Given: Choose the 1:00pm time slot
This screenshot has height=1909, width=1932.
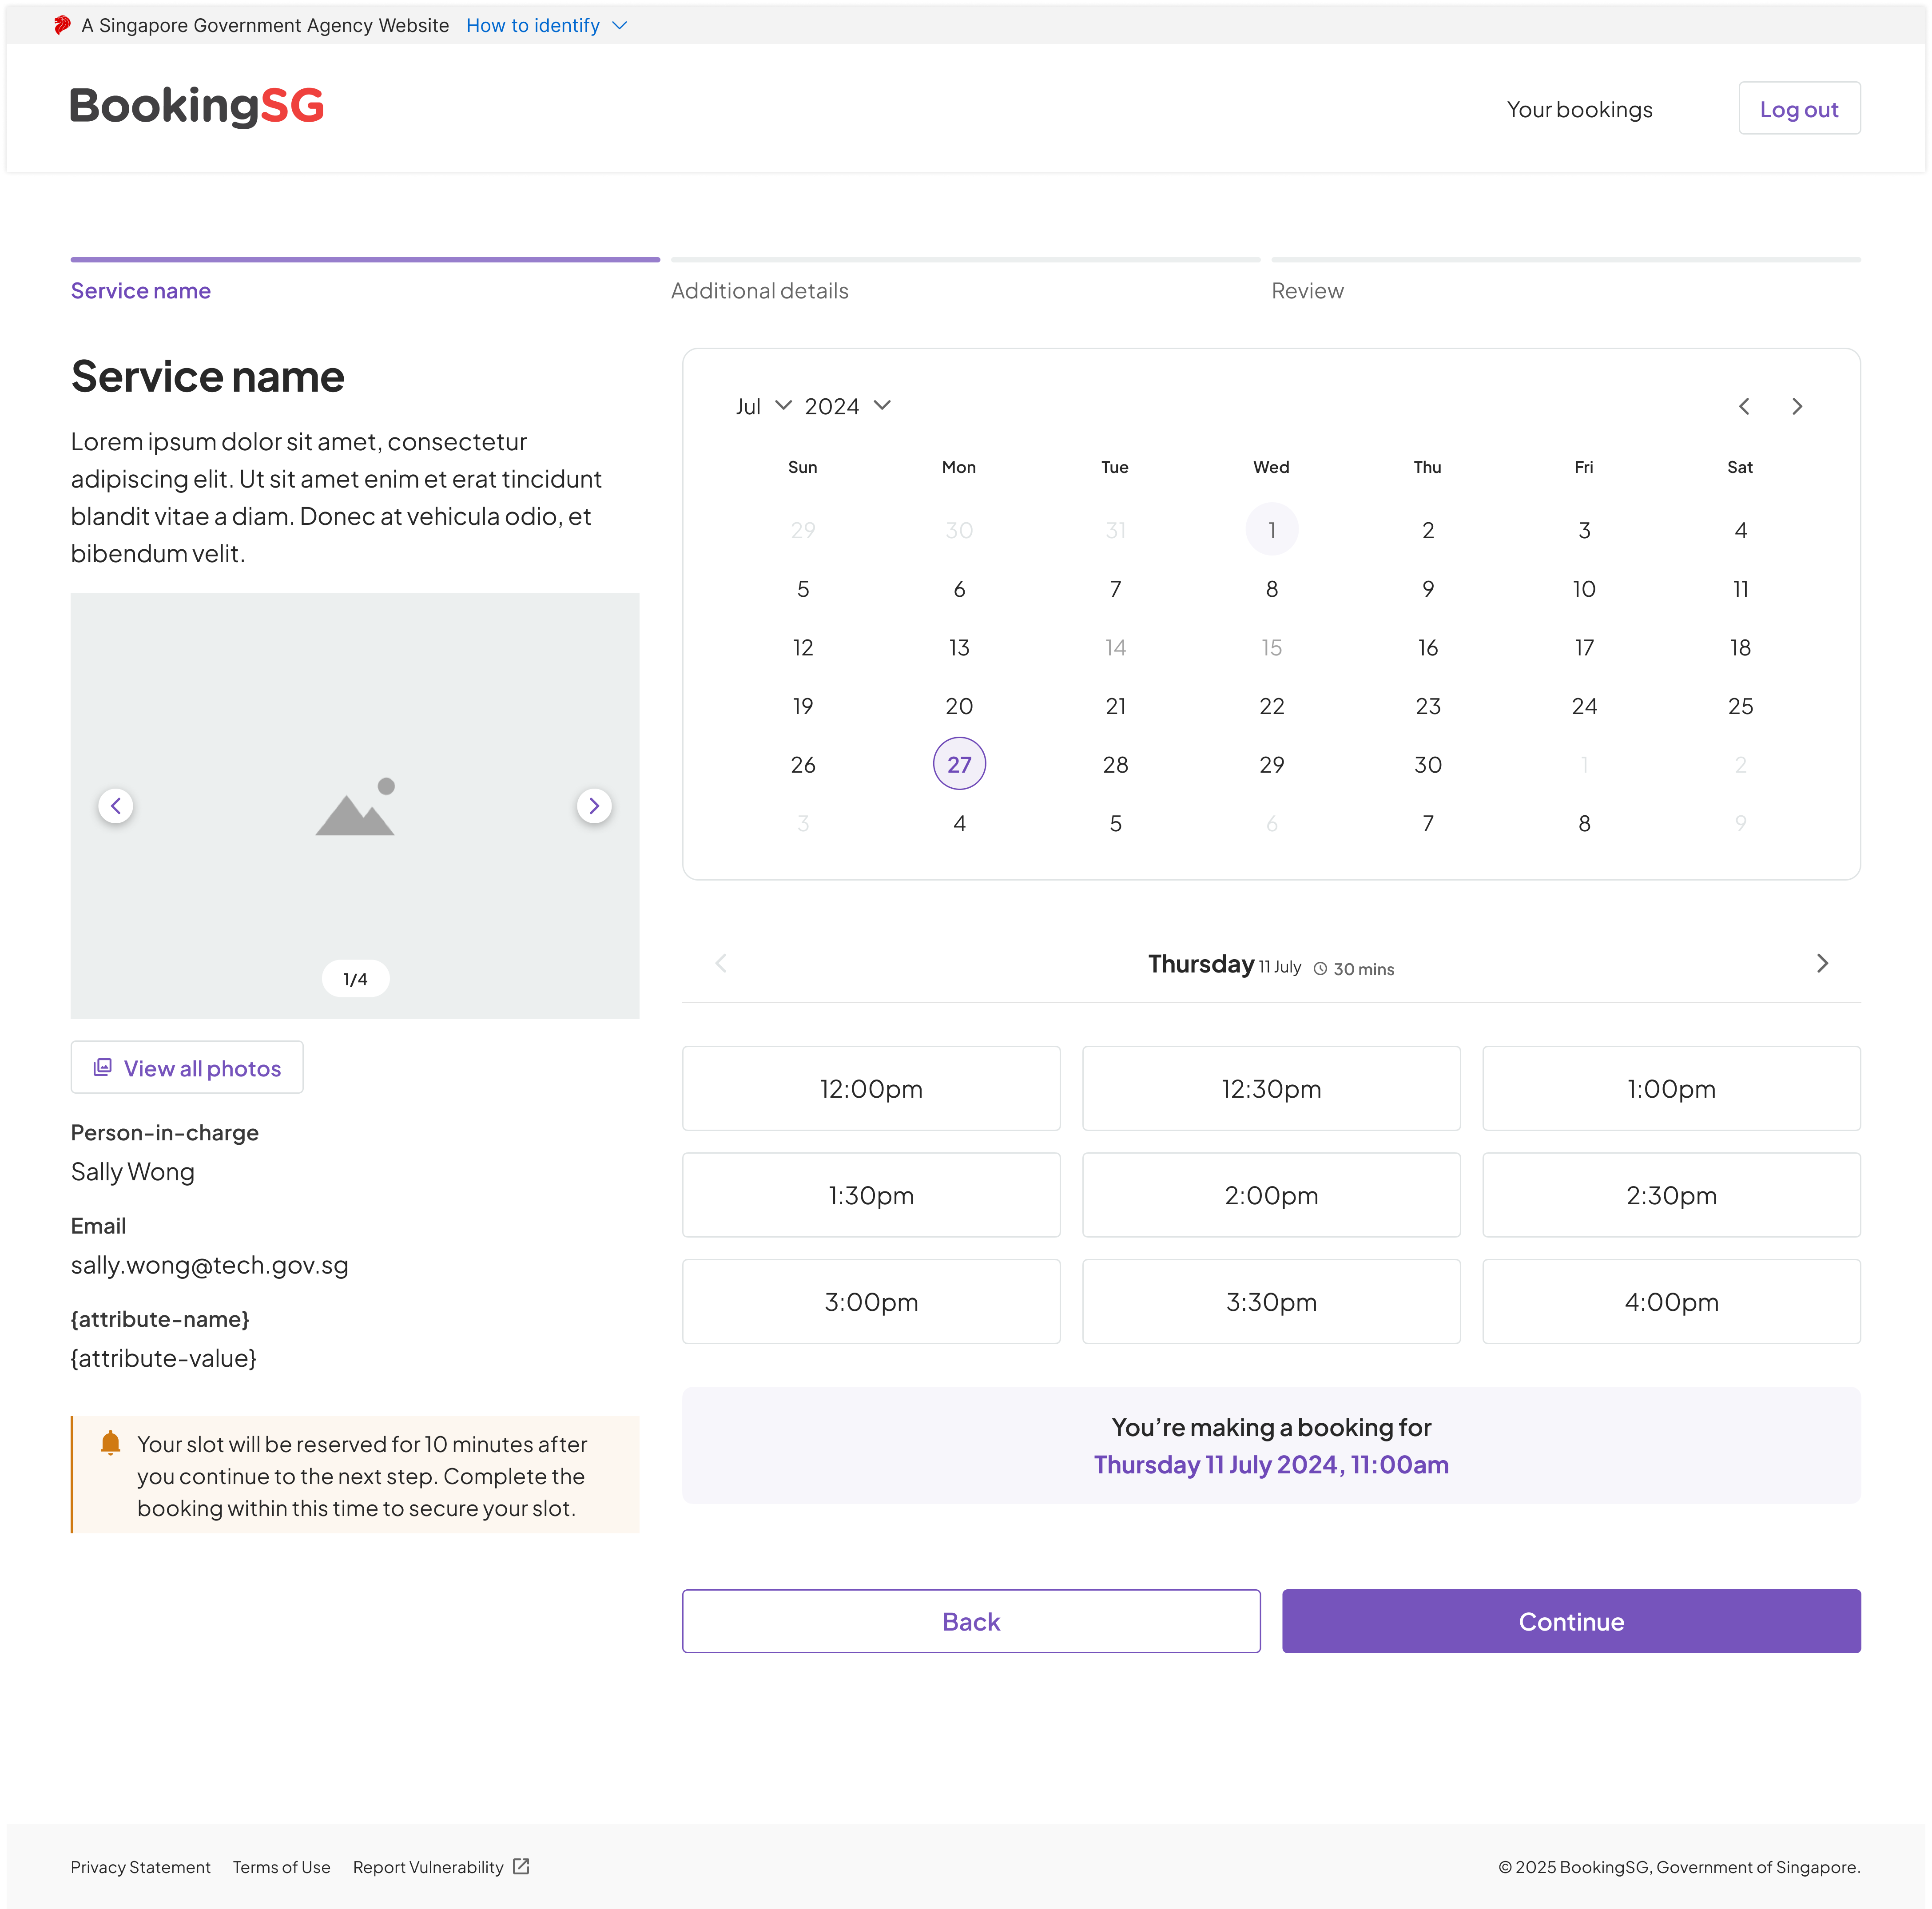Looking at the screenshot, I should click(1671, 1088).
